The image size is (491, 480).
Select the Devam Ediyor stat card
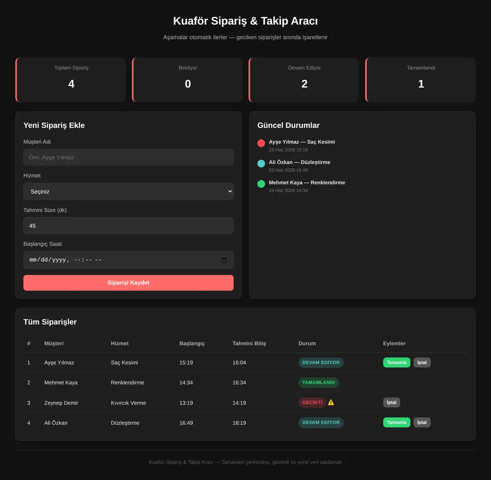(x=304, y=80)
